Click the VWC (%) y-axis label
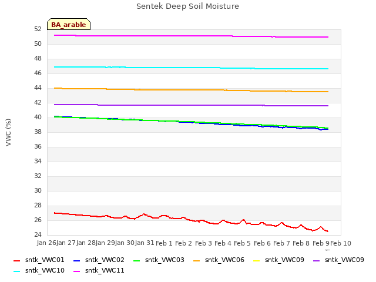376x282 pixels. (8, 132)
